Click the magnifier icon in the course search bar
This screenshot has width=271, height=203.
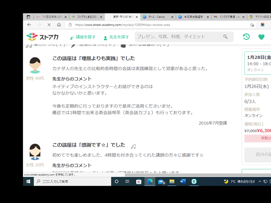(225, 36)
